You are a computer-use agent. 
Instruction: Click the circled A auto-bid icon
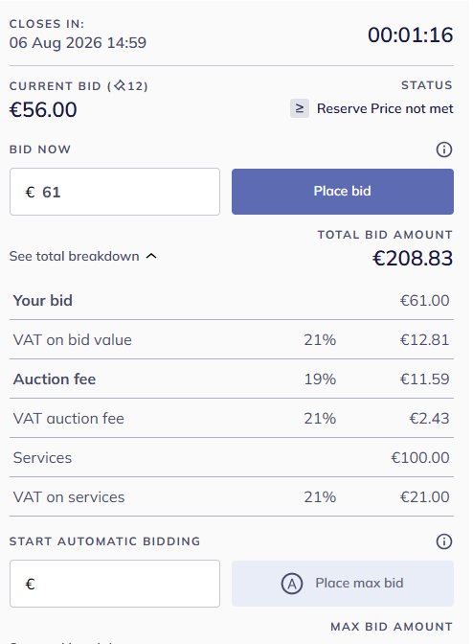coord(292,584)
